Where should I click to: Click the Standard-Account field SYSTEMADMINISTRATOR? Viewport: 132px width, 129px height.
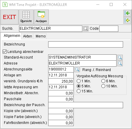tap(82, 57)
